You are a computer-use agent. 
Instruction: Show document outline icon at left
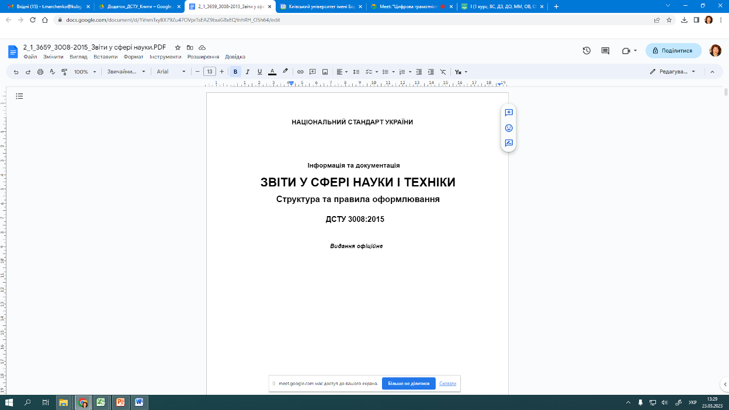[19, 96]
